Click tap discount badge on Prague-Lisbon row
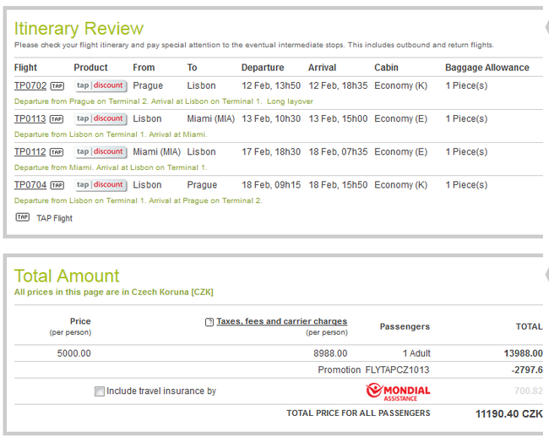 coord(101,85)
